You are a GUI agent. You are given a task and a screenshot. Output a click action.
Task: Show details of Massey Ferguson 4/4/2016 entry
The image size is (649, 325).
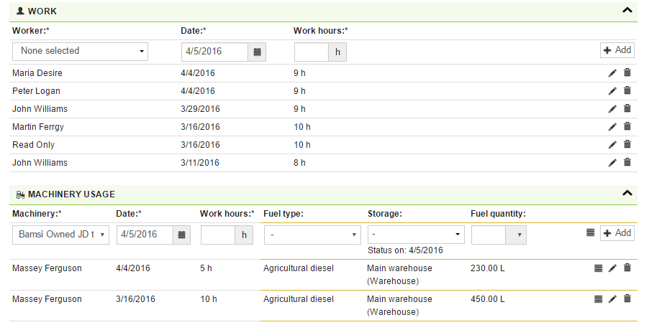598,268
